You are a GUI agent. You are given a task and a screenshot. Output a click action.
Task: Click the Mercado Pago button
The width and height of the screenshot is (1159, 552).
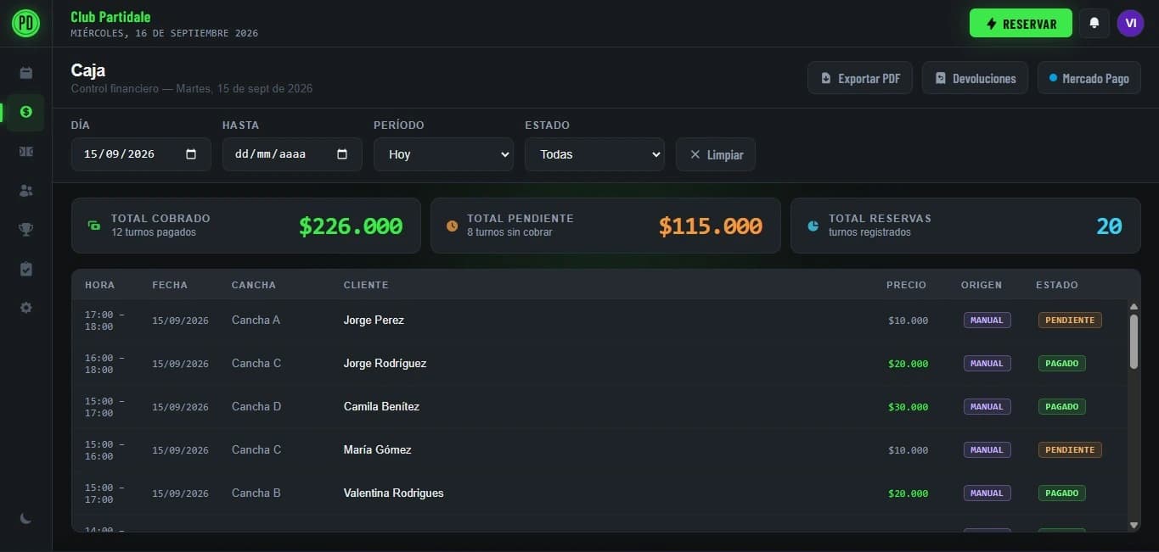click(1089, 78)
